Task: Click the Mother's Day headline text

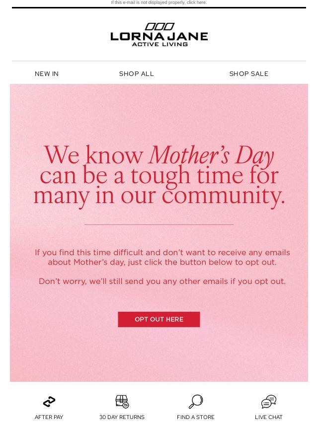Action: (159, 176)
